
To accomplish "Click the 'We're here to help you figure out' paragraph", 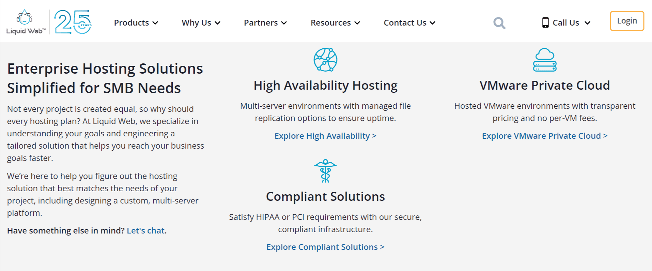I will 103,194.
